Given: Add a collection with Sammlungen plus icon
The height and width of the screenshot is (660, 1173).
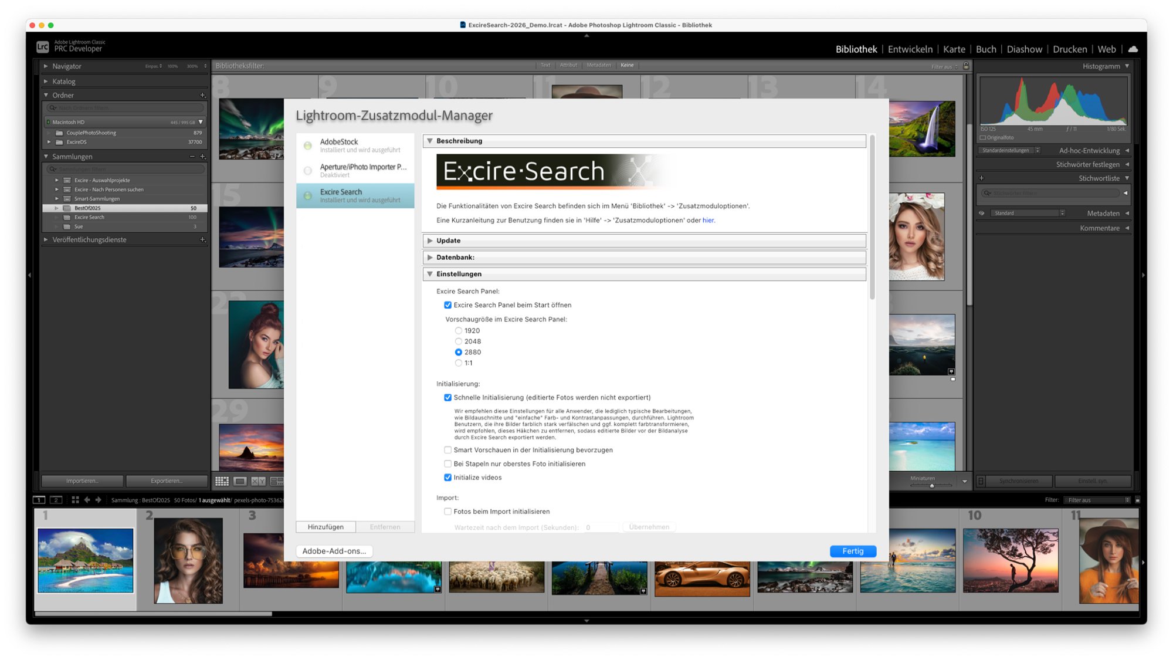Looking at the screenshot, I should pos(203,157).
